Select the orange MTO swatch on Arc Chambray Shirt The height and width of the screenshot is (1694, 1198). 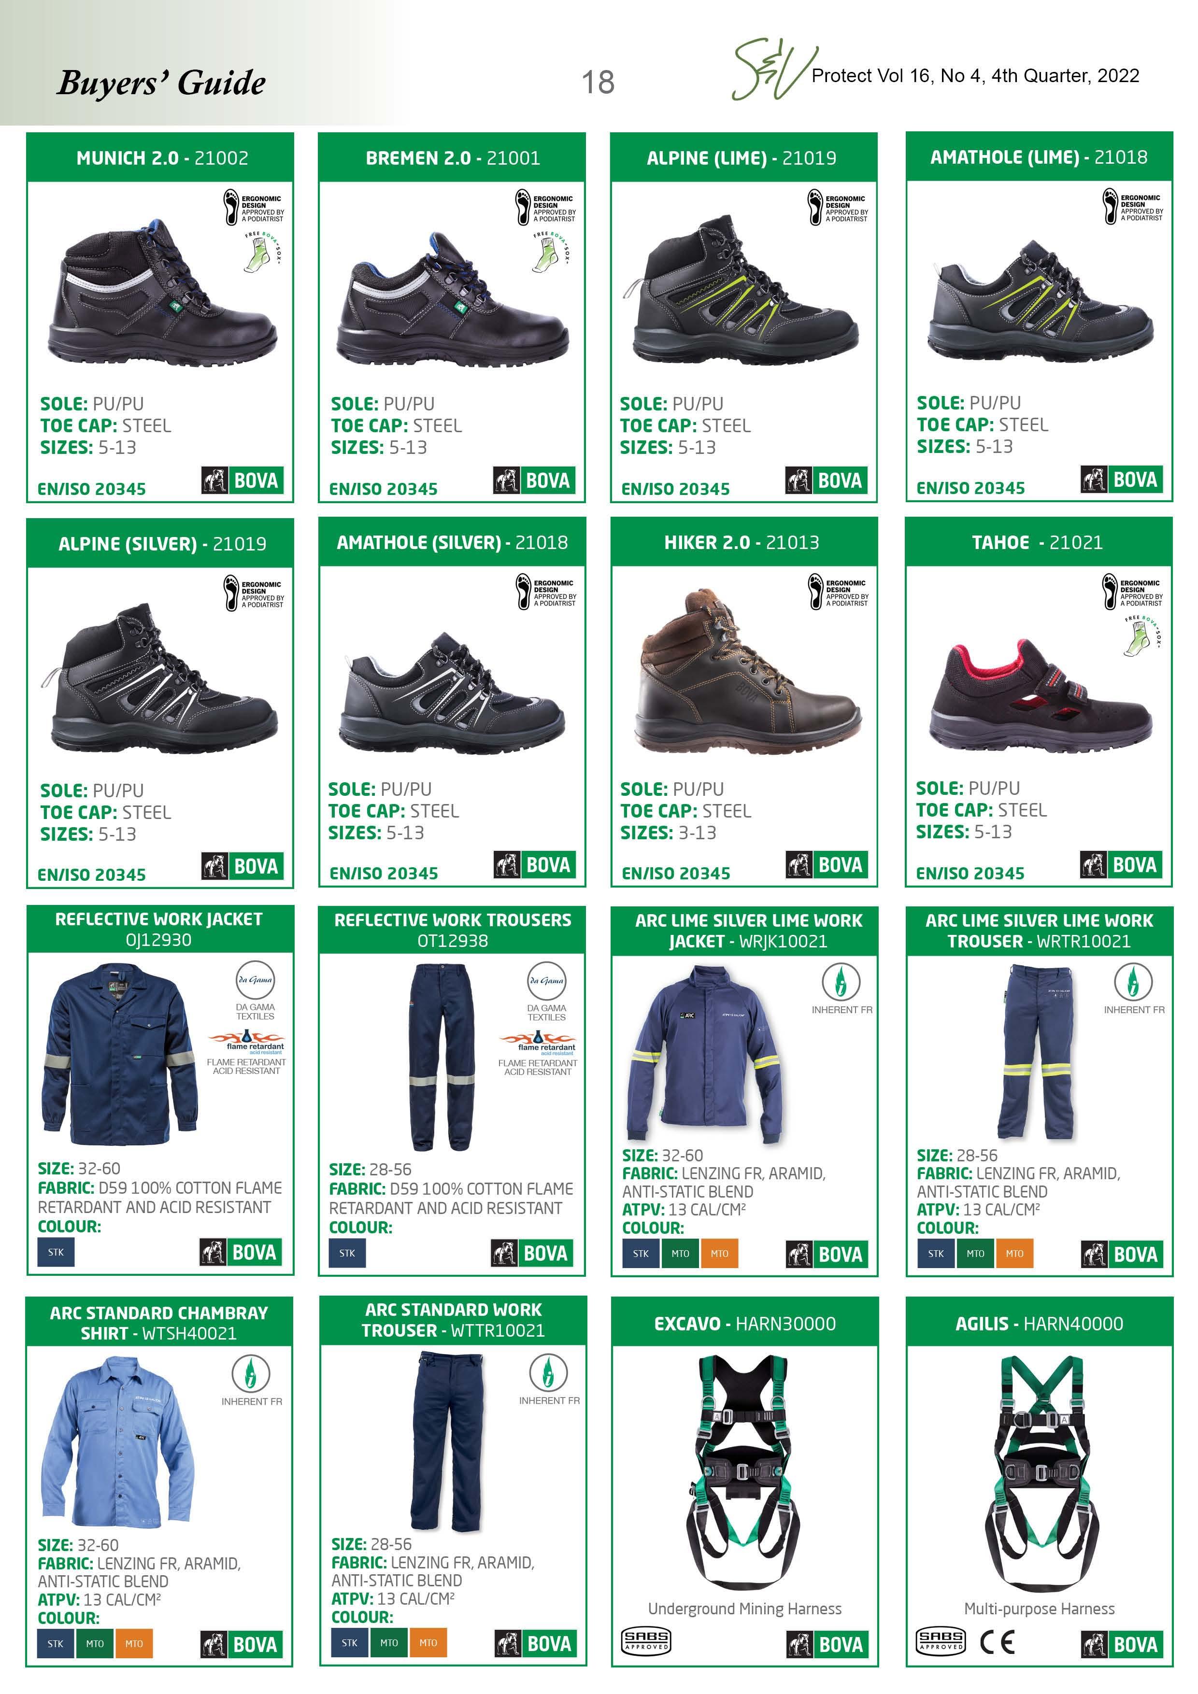point(134,1644)
